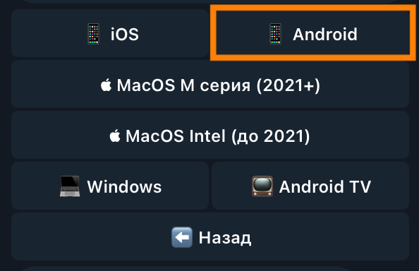Go back with the Назад button
This screenshot has width=419, height=271.
210,236
